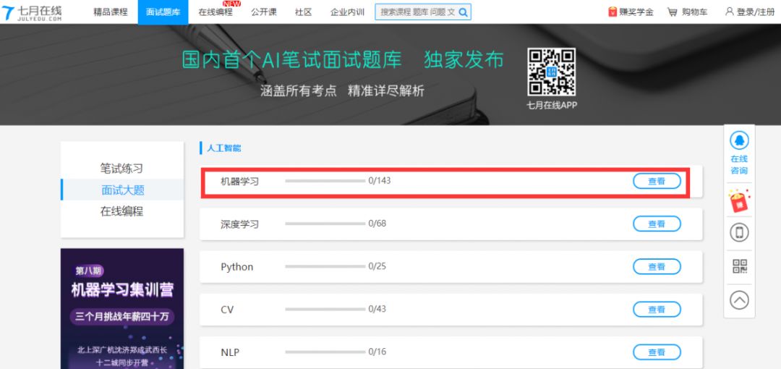Click the mobile phone icon in sidebar
781x369 pixels.
tap(739, 232)
